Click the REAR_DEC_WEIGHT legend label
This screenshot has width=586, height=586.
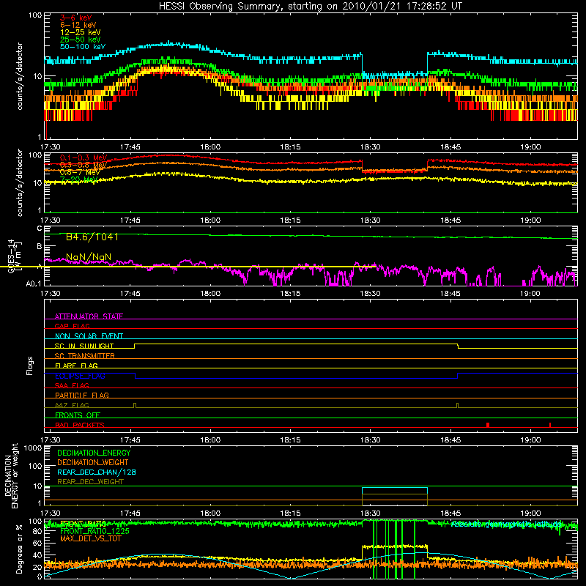[x=90, y=482]
